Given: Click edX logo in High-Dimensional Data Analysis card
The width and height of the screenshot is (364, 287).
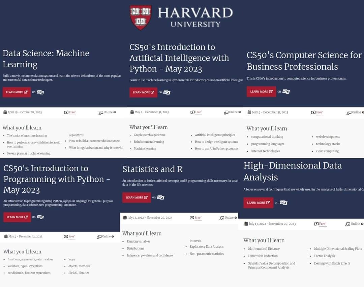Looking at the screenshot, I should tap(283, 202).
